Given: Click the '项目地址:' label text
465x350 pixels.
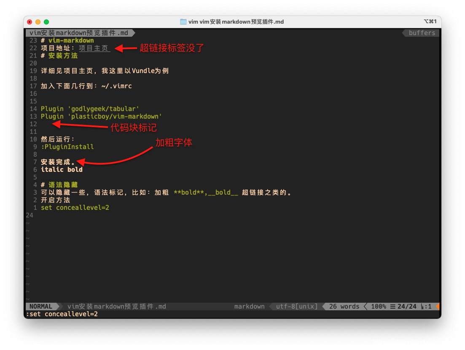Looking at the screenshot, I should click(57, 48).
